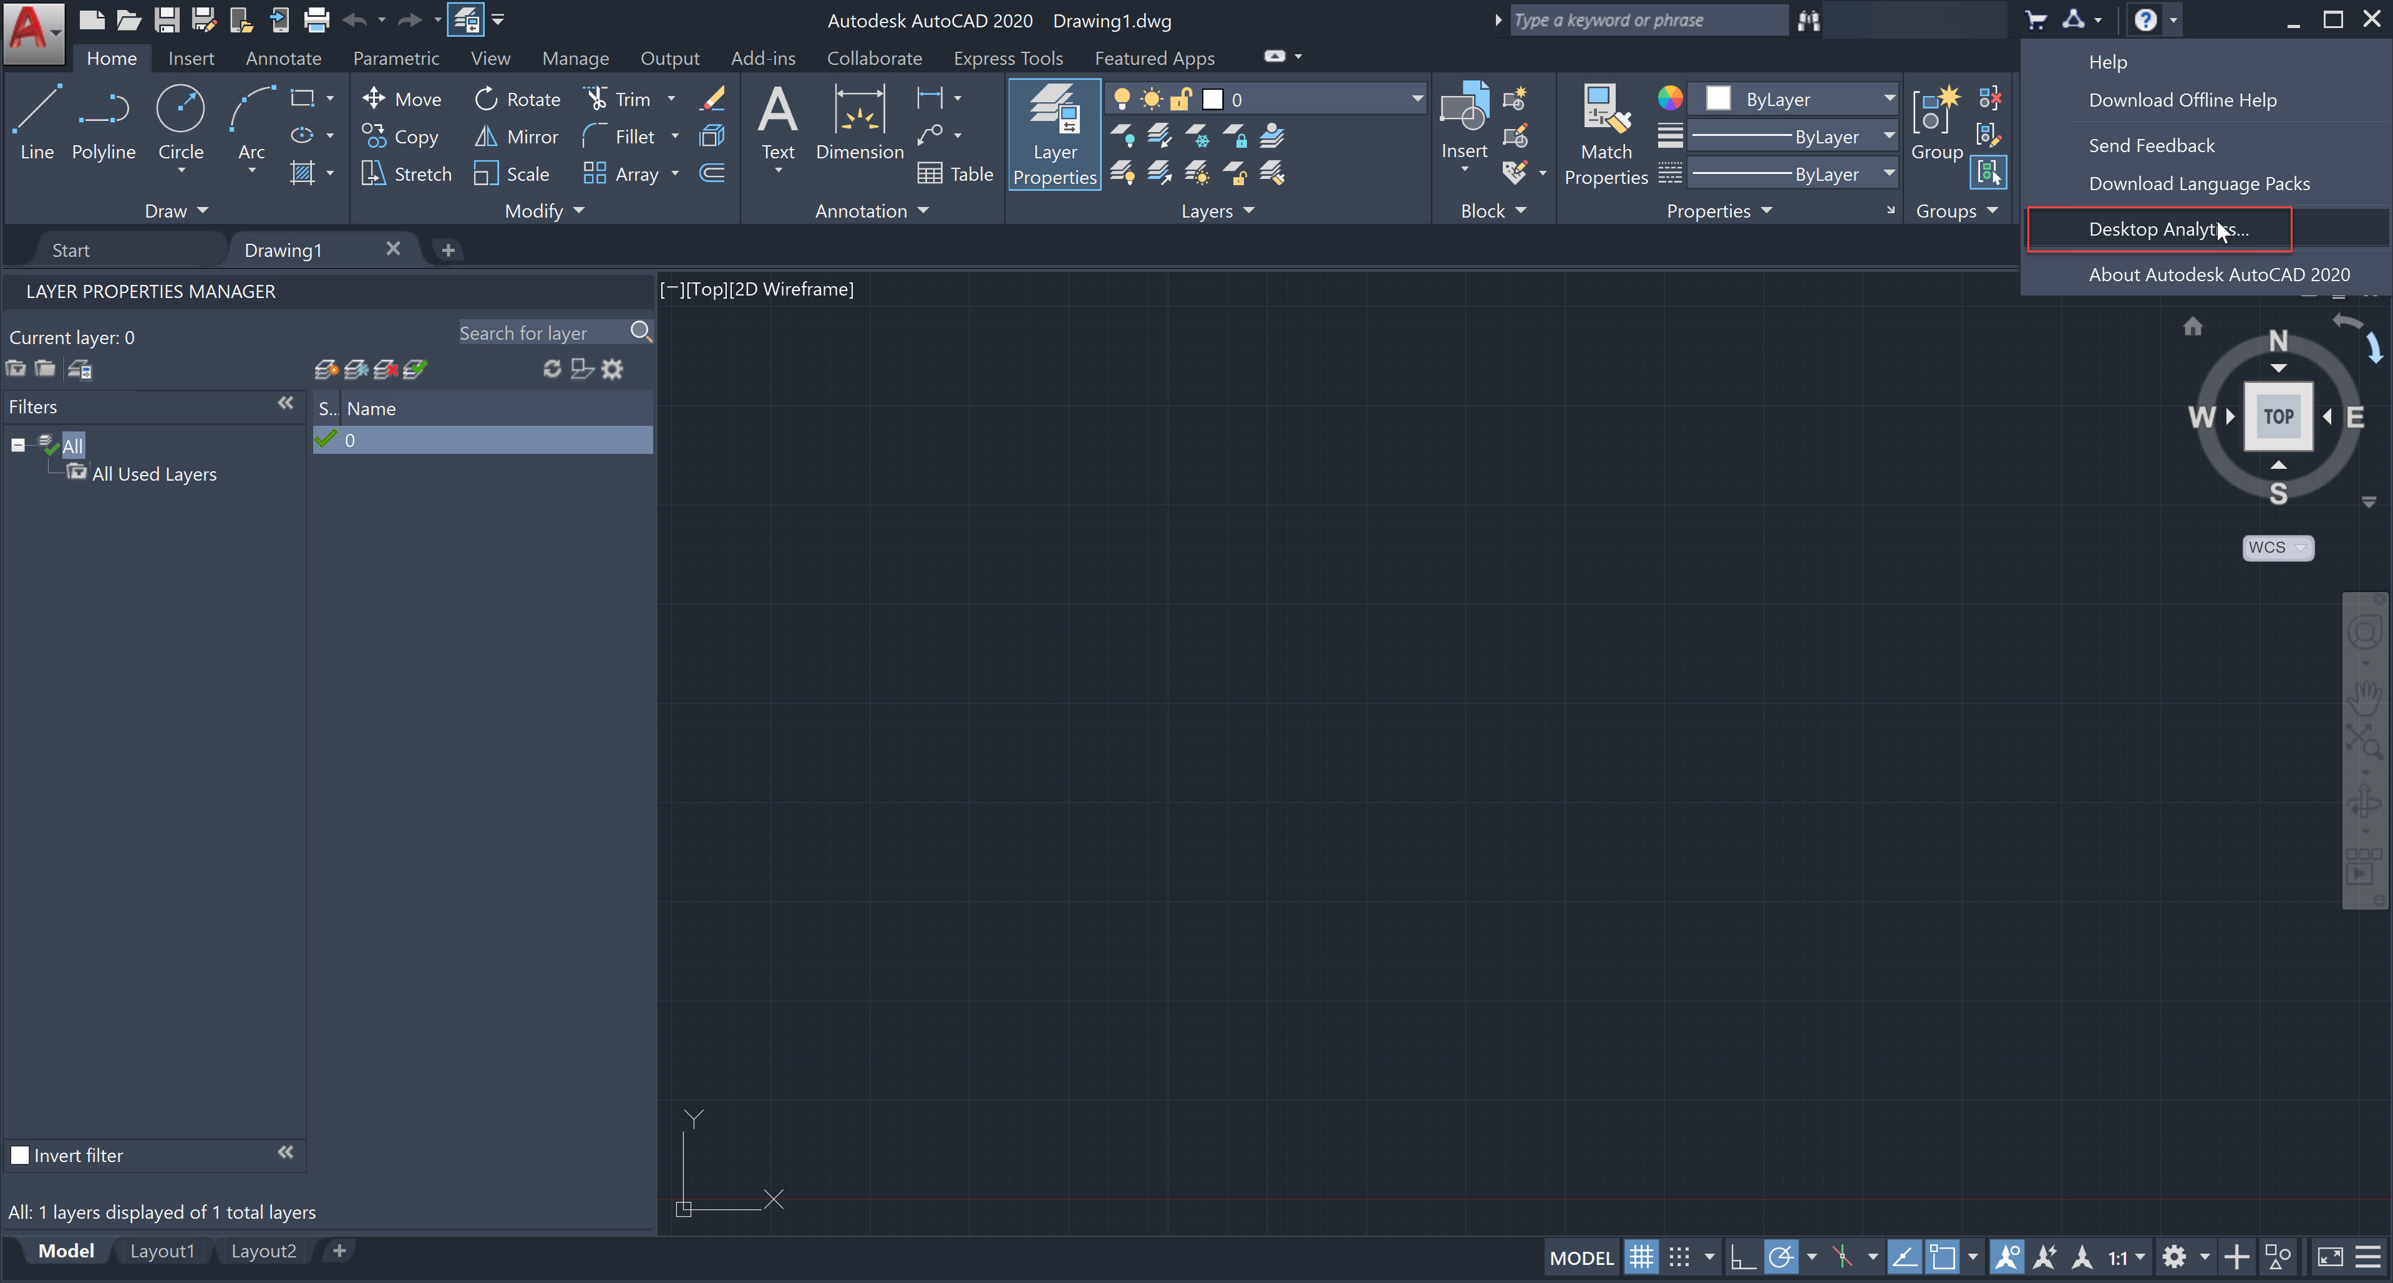Choose Desktop Analytics from Help menu
Image resolution: width=2393 pixels, height=1283 pixels.
[x=2167, y=229]
